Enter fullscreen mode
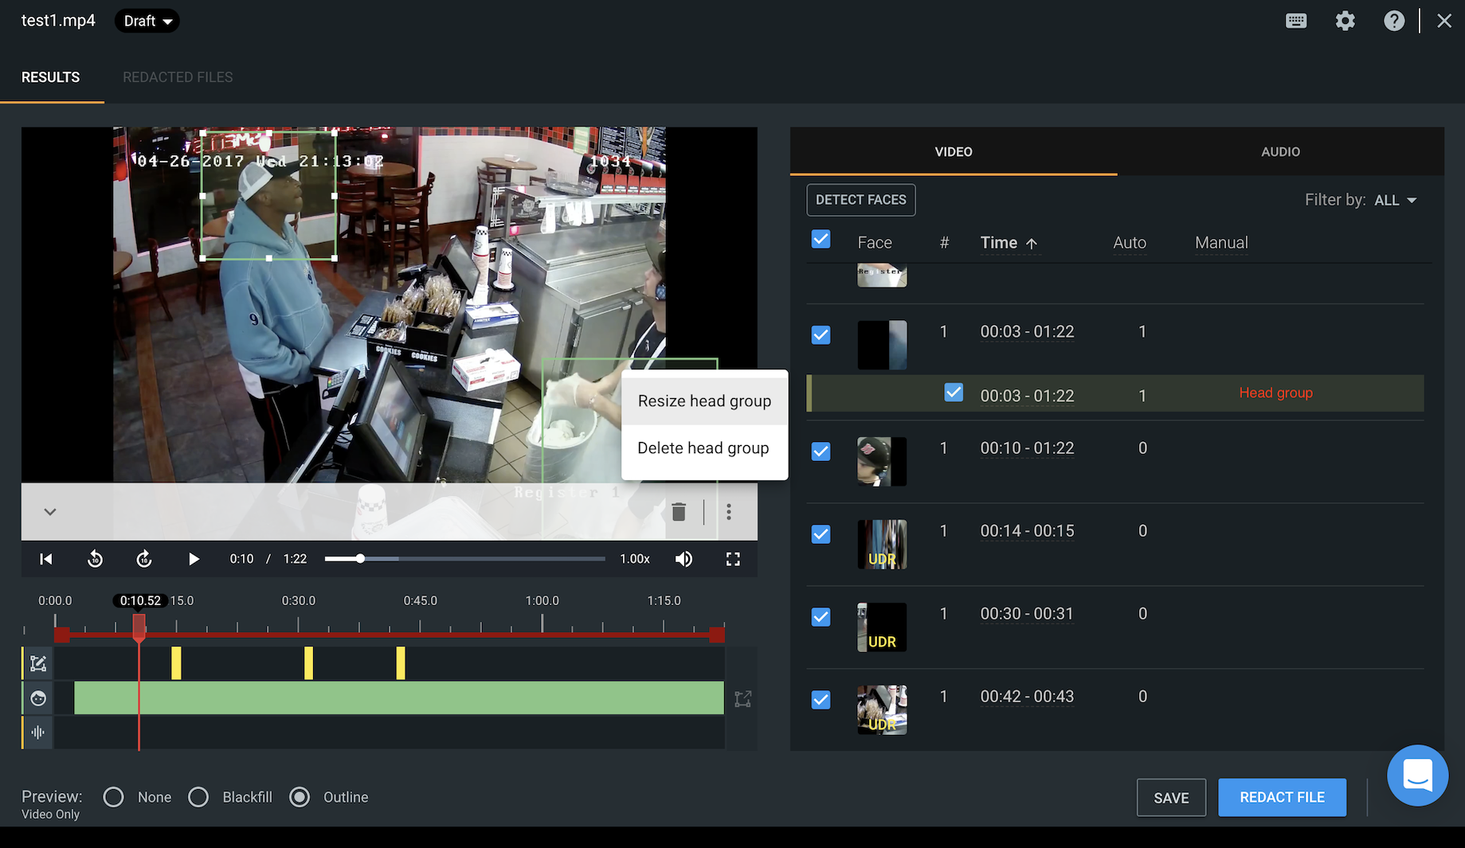 click(733, 559)
